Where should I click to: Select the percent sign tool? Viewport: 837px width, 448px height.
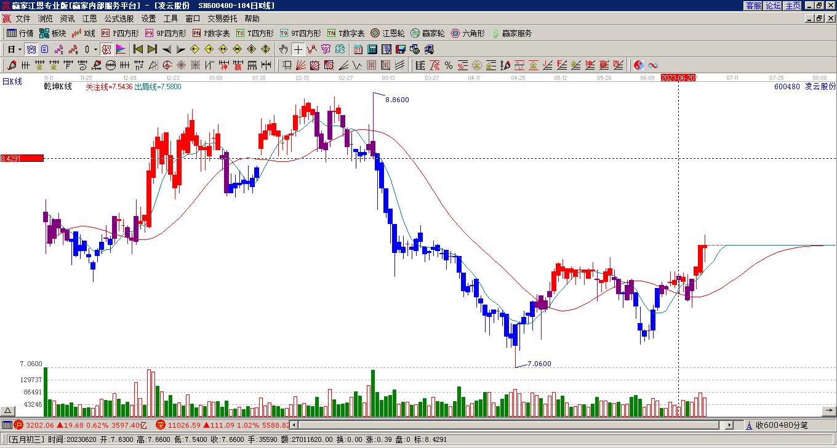click(449, 65)
